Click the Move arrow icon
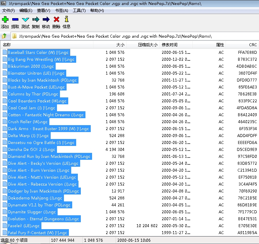The height and width of the screenshot is (244, 259). (46, 19)
